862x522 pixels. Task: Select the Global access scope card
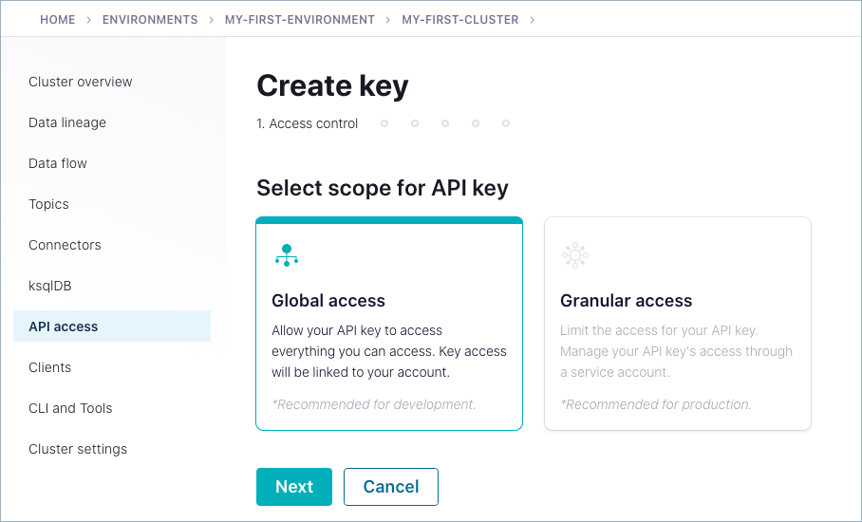[x=389, y=325]
